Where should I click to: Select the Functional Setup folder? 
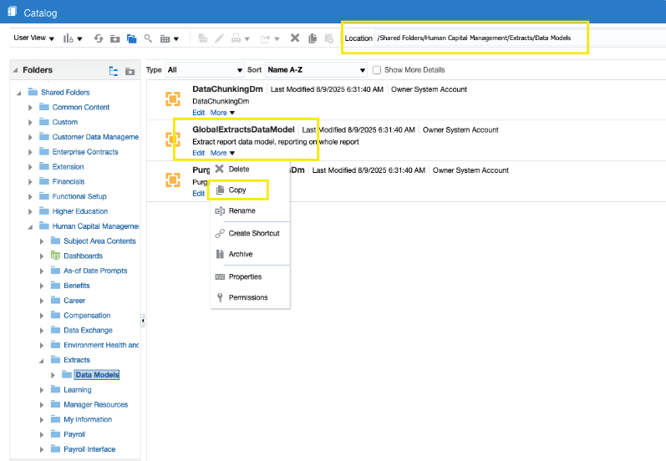pos(79,196)
